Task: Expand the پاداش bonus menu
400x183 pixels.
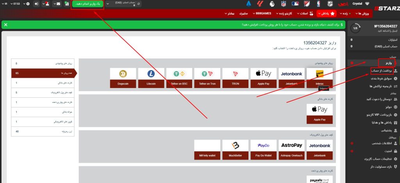Action: [327, 14]
